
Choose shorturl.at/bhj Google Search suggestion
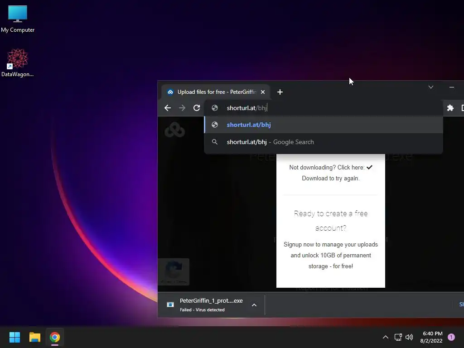(x=324, y=142)
